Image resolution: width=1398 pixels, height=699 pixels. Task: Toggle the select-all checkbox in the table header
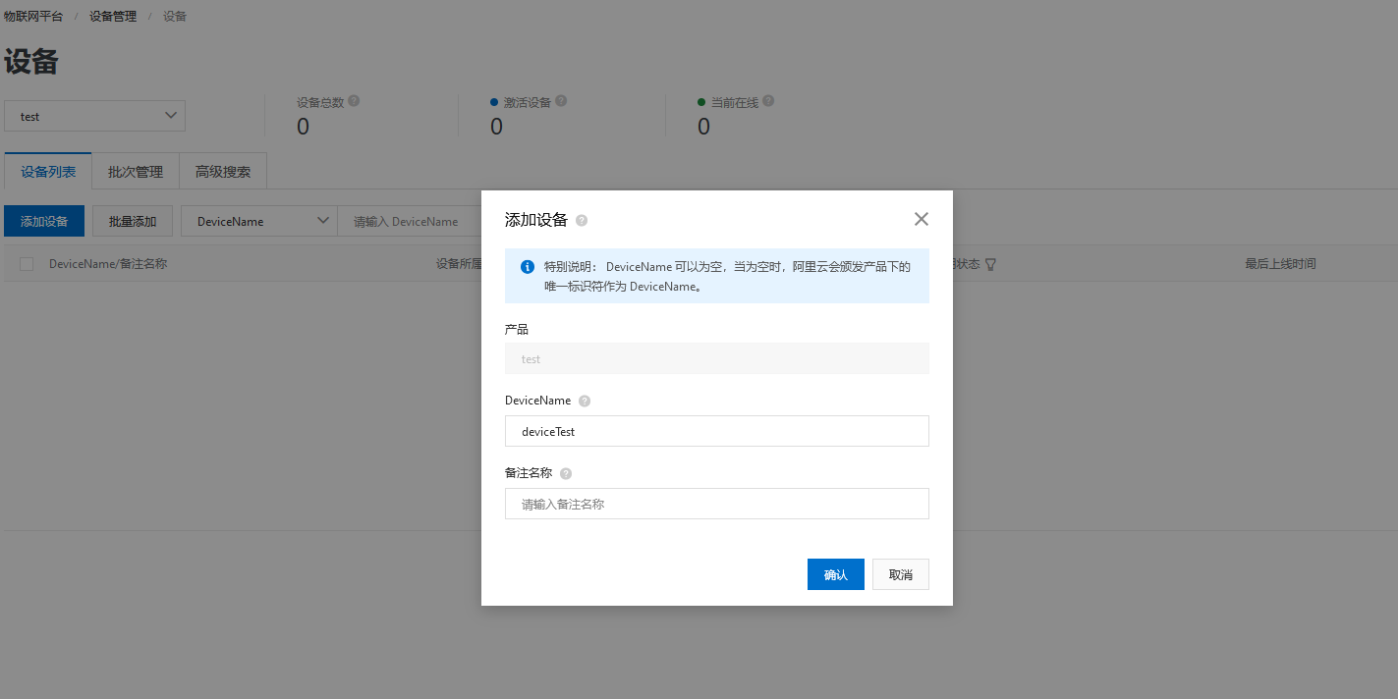[25, 263]
